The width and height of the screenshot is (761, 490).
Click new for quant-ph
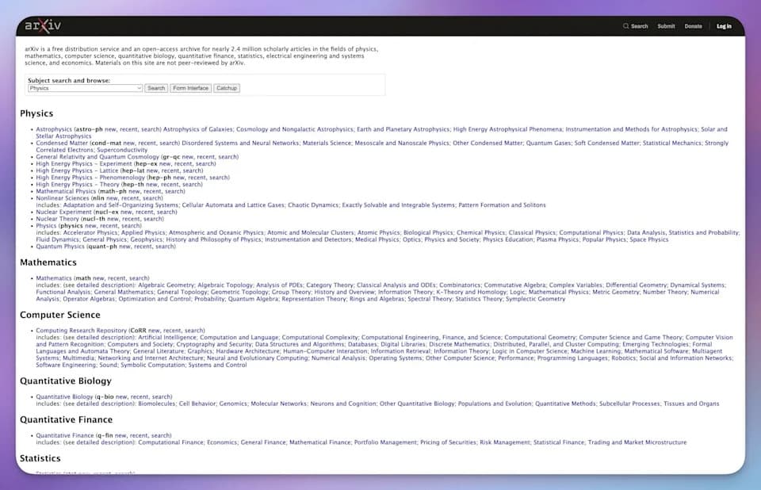[125, 247]
